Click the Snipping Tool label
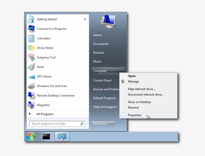Image resolution: width=205 pixels, height=156 pixels. 46,57
